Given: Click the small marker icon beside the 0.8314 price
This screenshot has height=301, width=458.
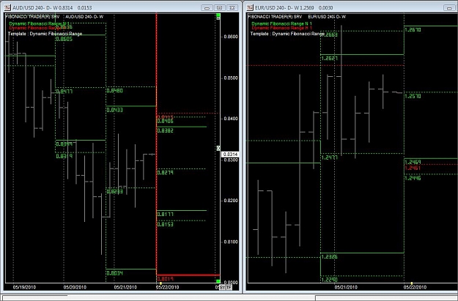Looking at the screenshot, I should (218, 149).
